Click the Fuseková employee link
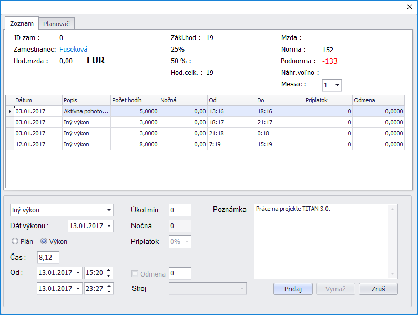 tap(73, 50)
